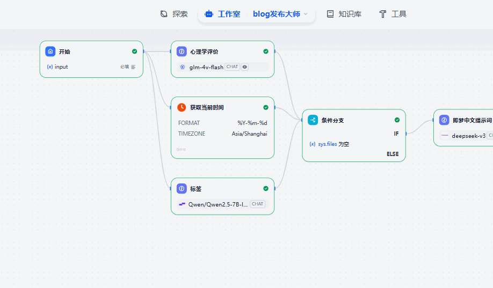Click the orange clock icon of 获取当前时间
The height and width of the screenshot is (288, 493).
coord(182,107)
